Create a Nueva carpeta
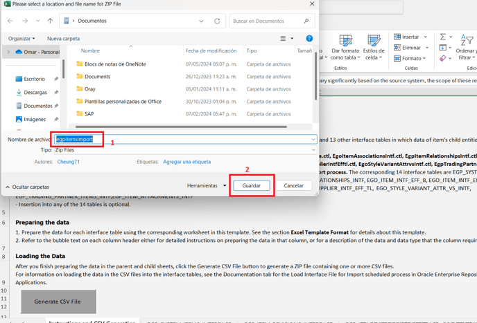477x323 pixels. tap(63, 39)
